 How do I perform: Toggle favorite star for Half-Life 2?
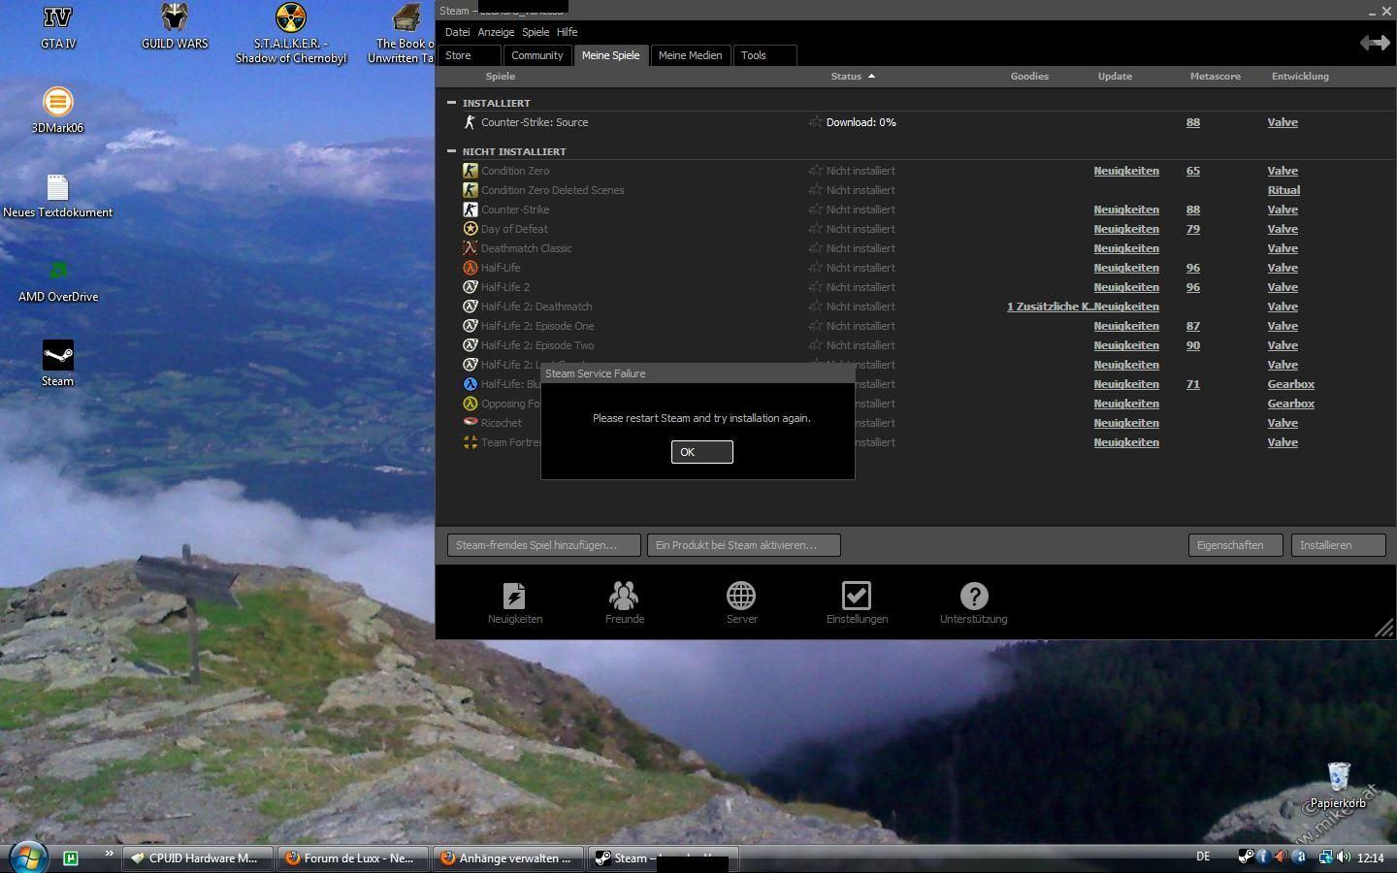tap(815, 287)
